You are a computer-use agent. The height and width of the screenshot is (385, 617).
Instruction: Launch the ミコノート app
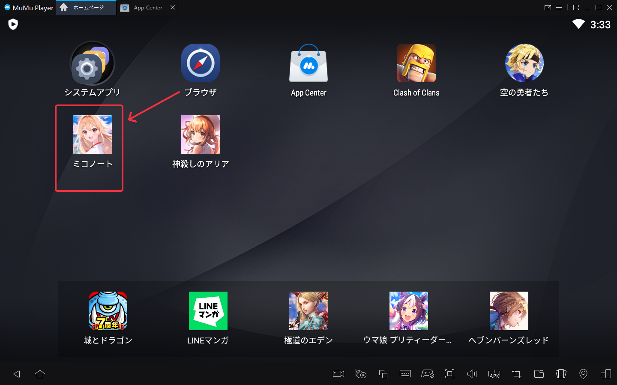(93, 134)
